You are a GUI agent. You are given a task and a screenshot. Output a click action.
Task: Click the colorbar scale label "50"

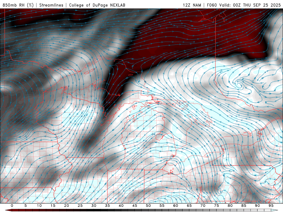click(148, 206)
